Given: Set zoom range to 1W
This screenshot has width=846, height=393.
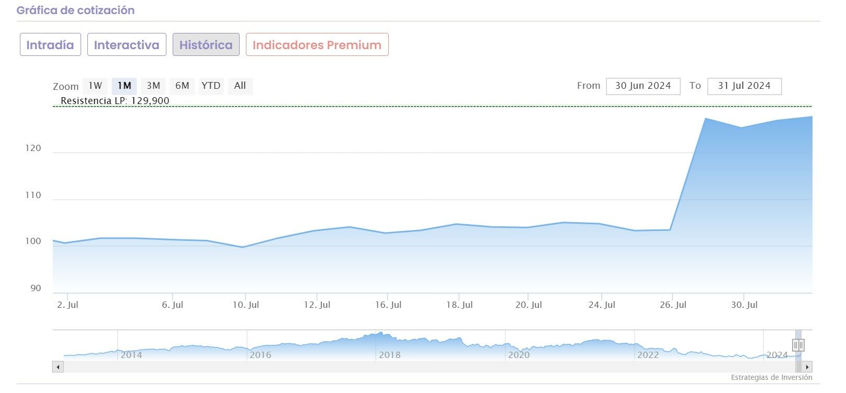Looking at the screenshot, I should click(95, 86).
